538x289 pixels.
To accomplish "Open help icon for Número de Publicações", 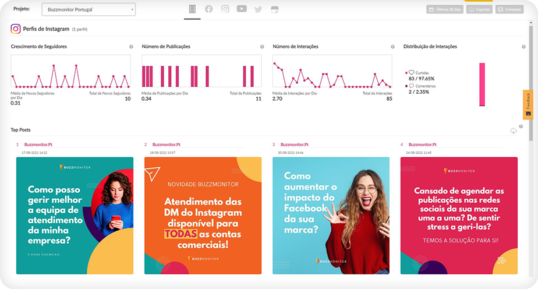I will pyautogui.click(x=262, y=47).
